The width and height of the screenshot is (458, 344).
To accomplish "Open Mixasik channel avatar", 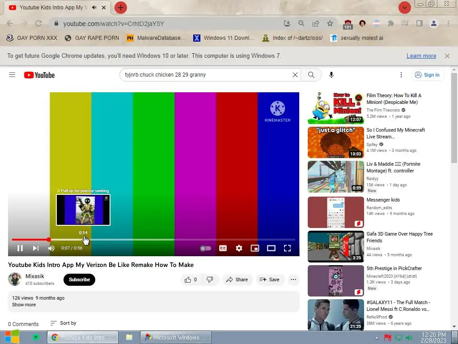I will (15, 279).
